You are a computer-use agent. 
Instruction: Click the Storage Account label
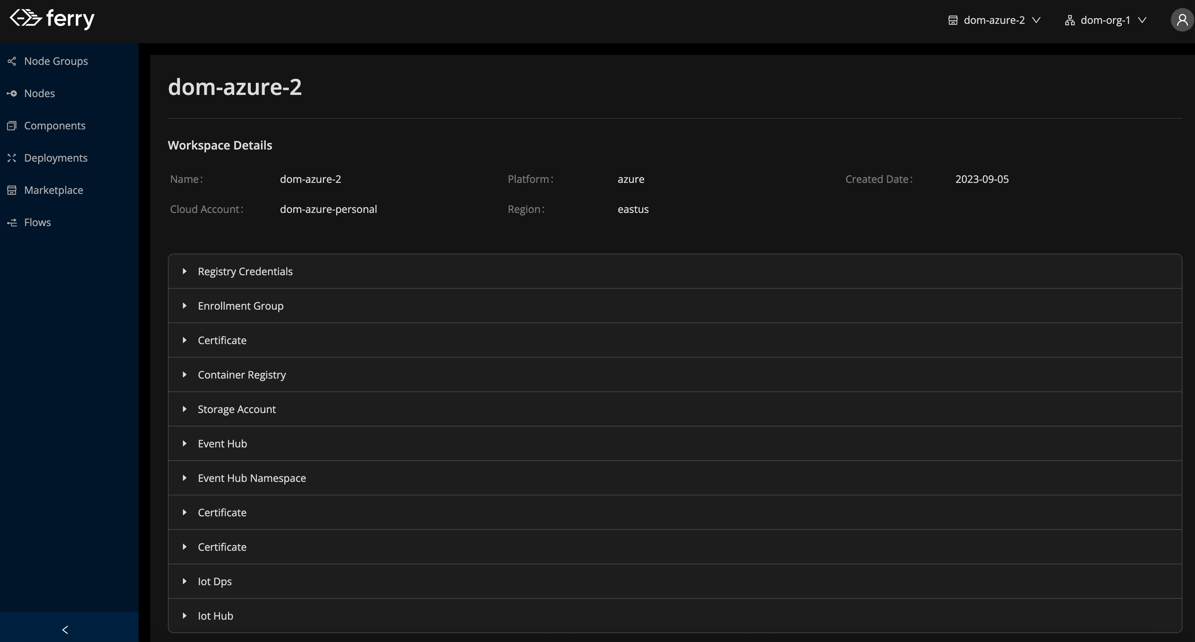click(236, 409)
